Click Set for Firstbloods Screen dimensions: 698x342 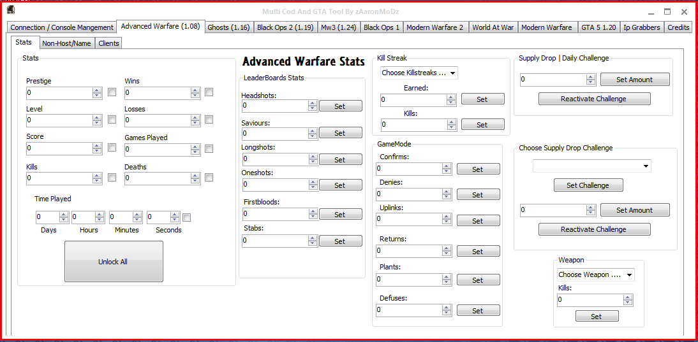point(340,214)
